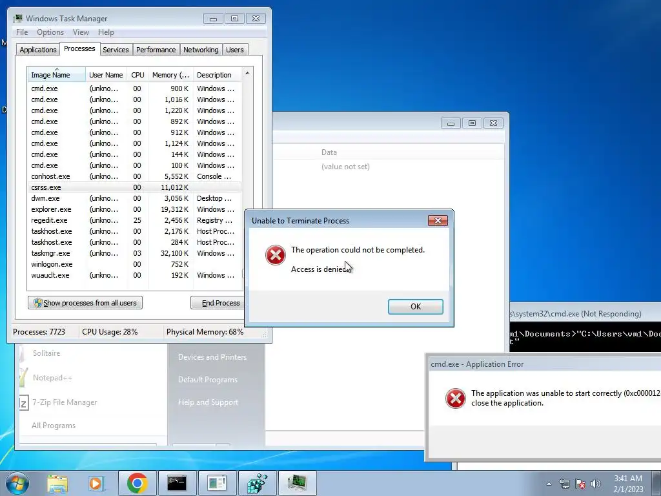Sort processes by User Name column

coord(107,75)
